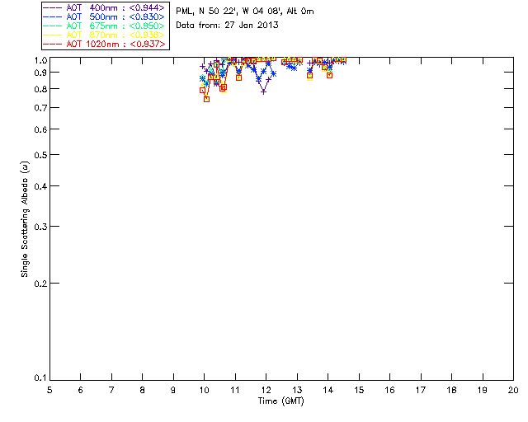The height and width of the screenshot is (422, 528).
Task: Click the x-axis tick label 14
Action: tap(328, 390)
